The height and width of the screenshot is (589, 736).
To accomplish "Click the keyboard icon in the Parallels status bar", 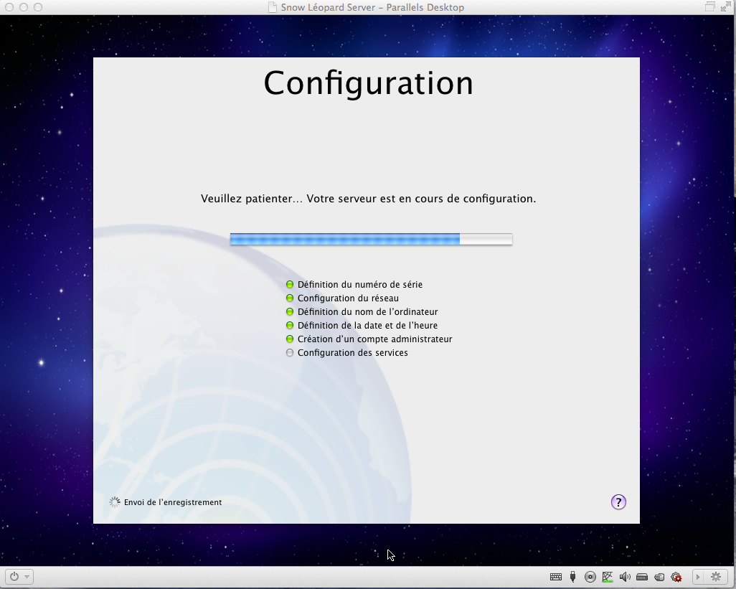I will [x=556, y=577].
